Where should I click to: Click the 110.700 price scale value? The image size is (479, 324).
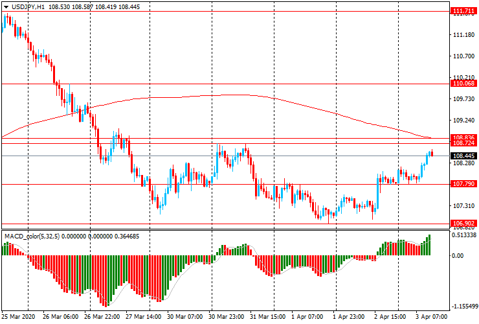[x=463, y=56]
